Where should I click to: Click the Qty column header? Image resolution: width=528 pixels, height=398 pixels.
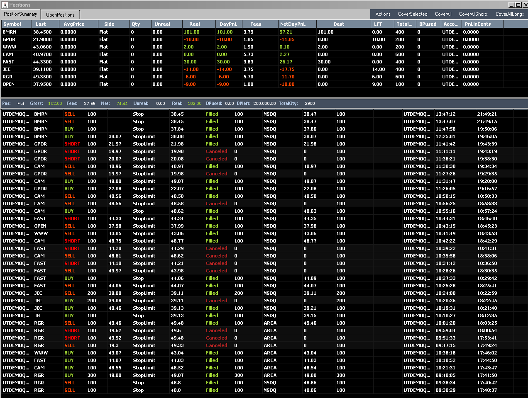(140, 24)
